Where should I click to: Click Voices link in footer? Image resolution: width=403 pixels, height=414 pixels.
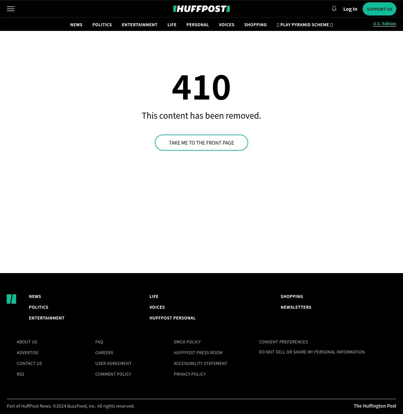157,307
